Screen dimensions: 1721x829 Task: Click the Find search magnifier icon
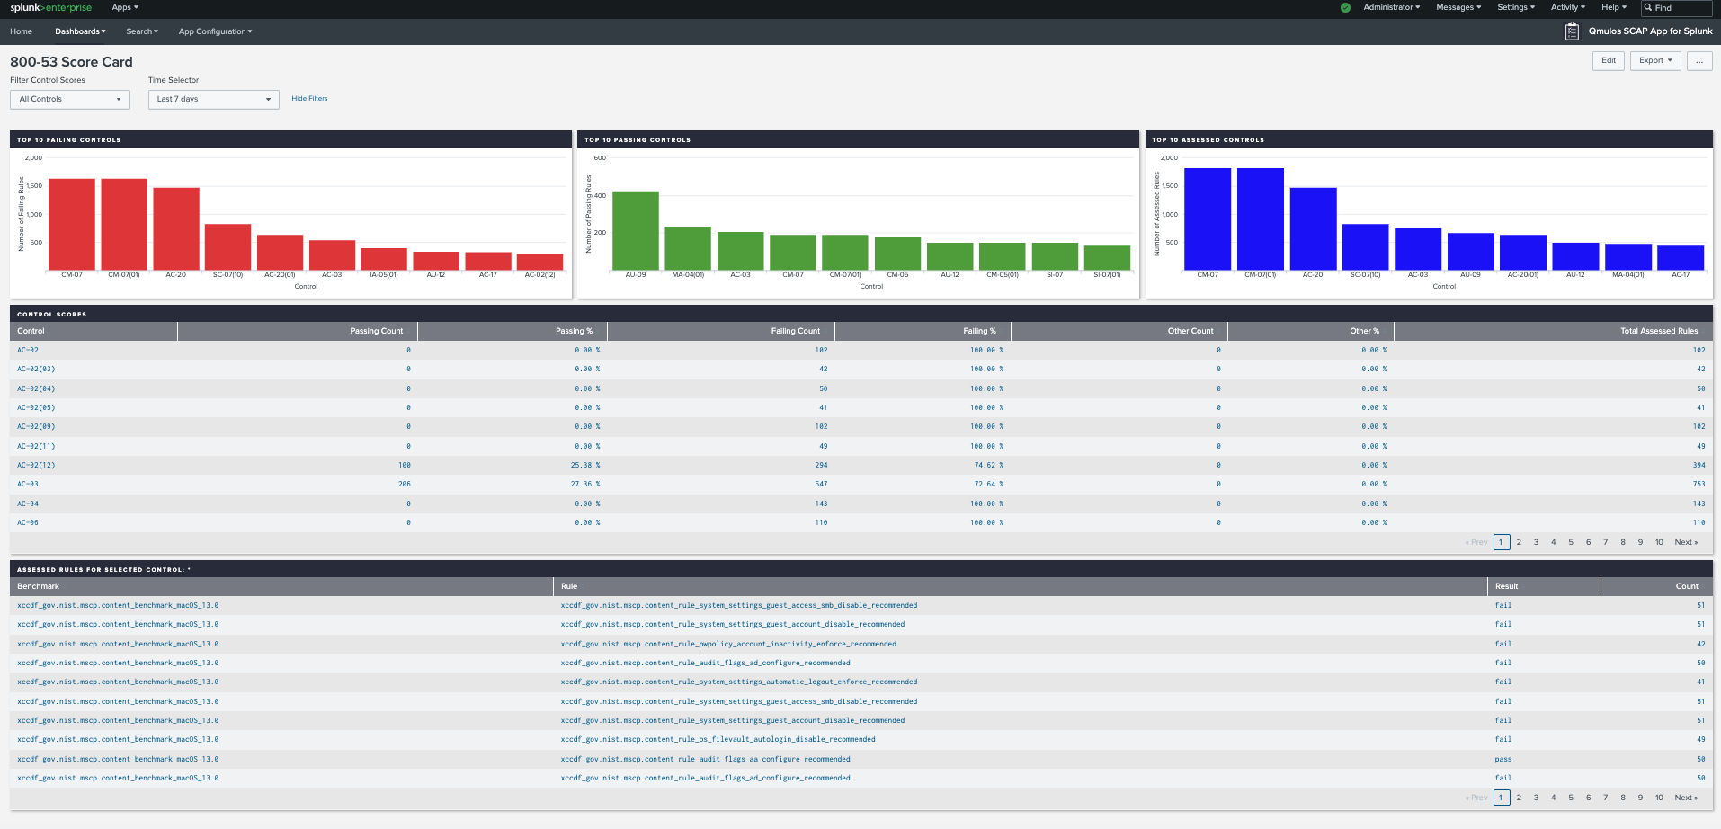pos(1648,7)
